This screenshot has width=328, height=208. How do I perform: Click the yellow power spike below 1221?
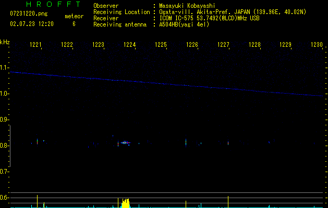pyautogui.click(x=37, y=201)
